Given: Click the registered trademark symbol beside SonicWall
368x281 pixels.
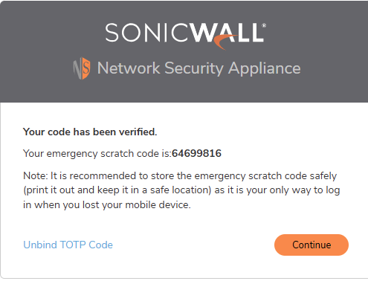Looking at the screenshot, I should click(x=264, y=25).
